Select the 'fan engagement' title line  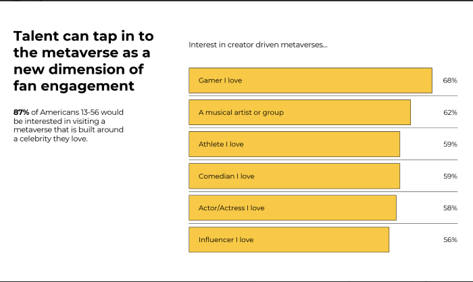(x=74, y=86)
